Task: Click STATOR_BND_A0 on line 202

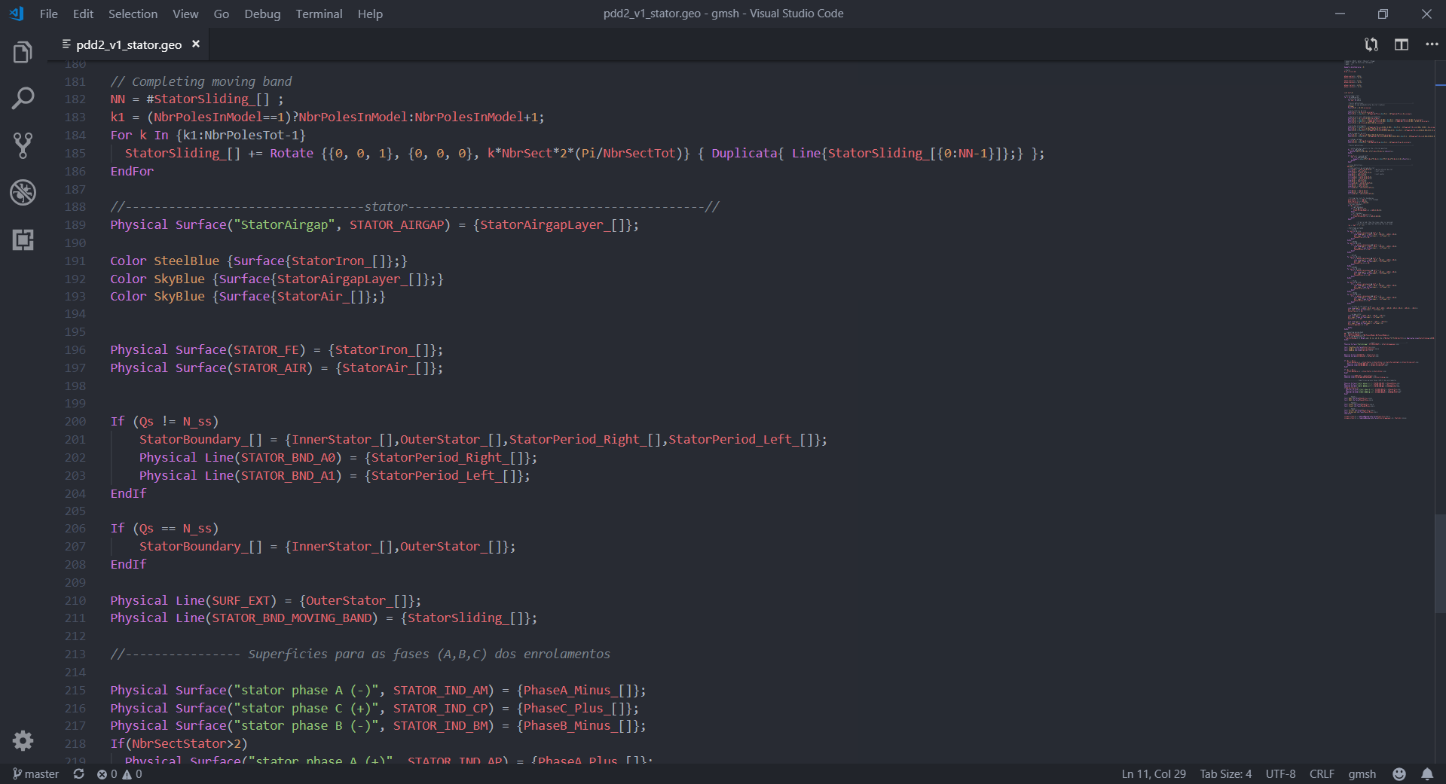Action: [288, 457]
